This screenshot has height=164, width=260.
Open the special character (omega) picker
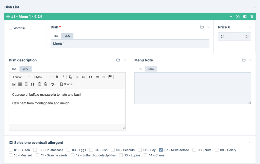point(32,84)
